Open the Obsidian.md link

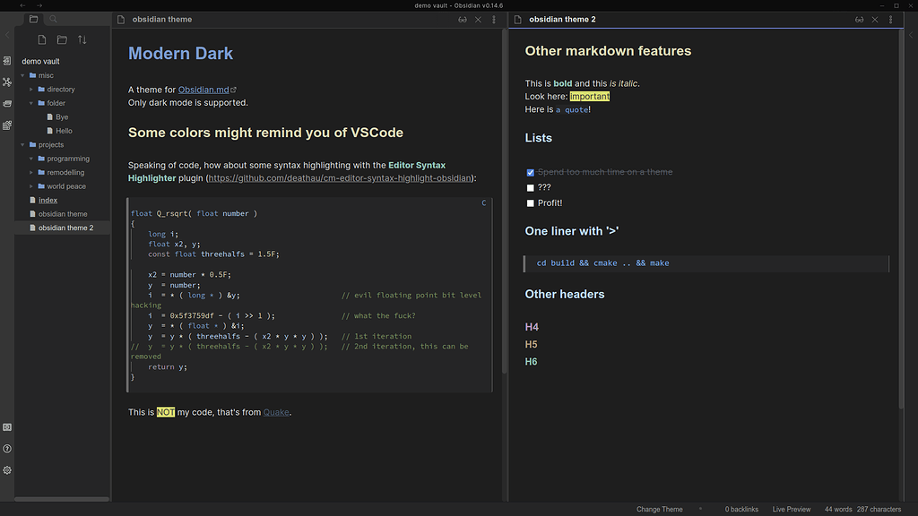coord(204,90)
